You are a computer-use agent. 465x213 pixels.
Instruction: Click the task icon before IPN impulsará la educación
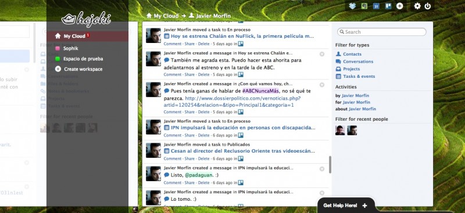point(167,128)
